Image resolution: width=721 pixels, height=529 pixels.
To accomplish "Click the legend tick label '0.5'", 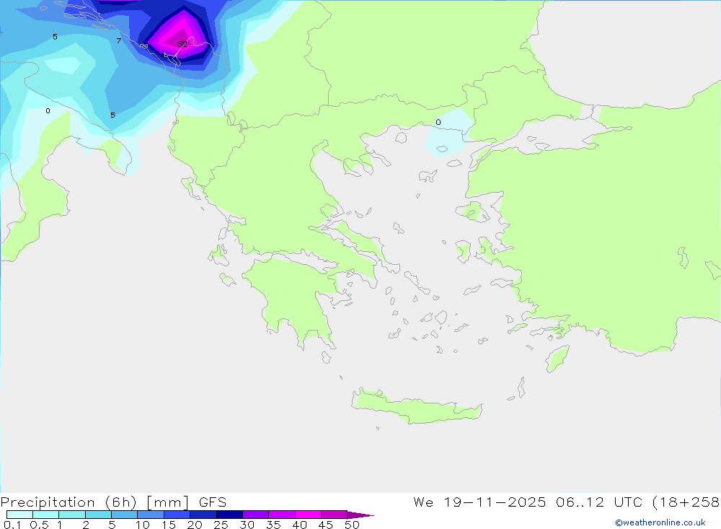I will (39, 525).
